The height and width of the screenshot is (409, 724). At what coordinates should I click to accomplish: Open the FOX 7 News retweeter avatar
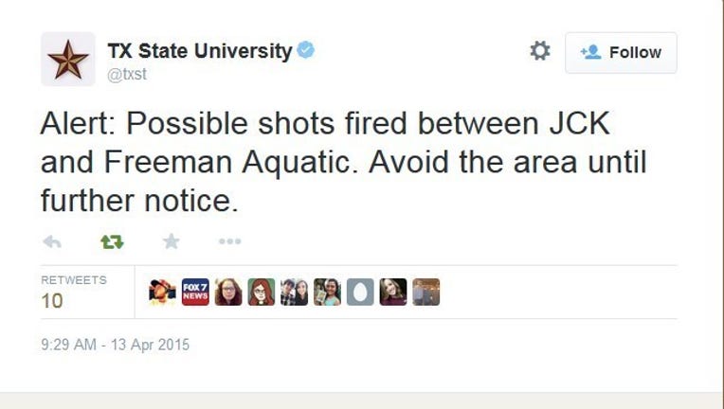click(x=195, y=292)
